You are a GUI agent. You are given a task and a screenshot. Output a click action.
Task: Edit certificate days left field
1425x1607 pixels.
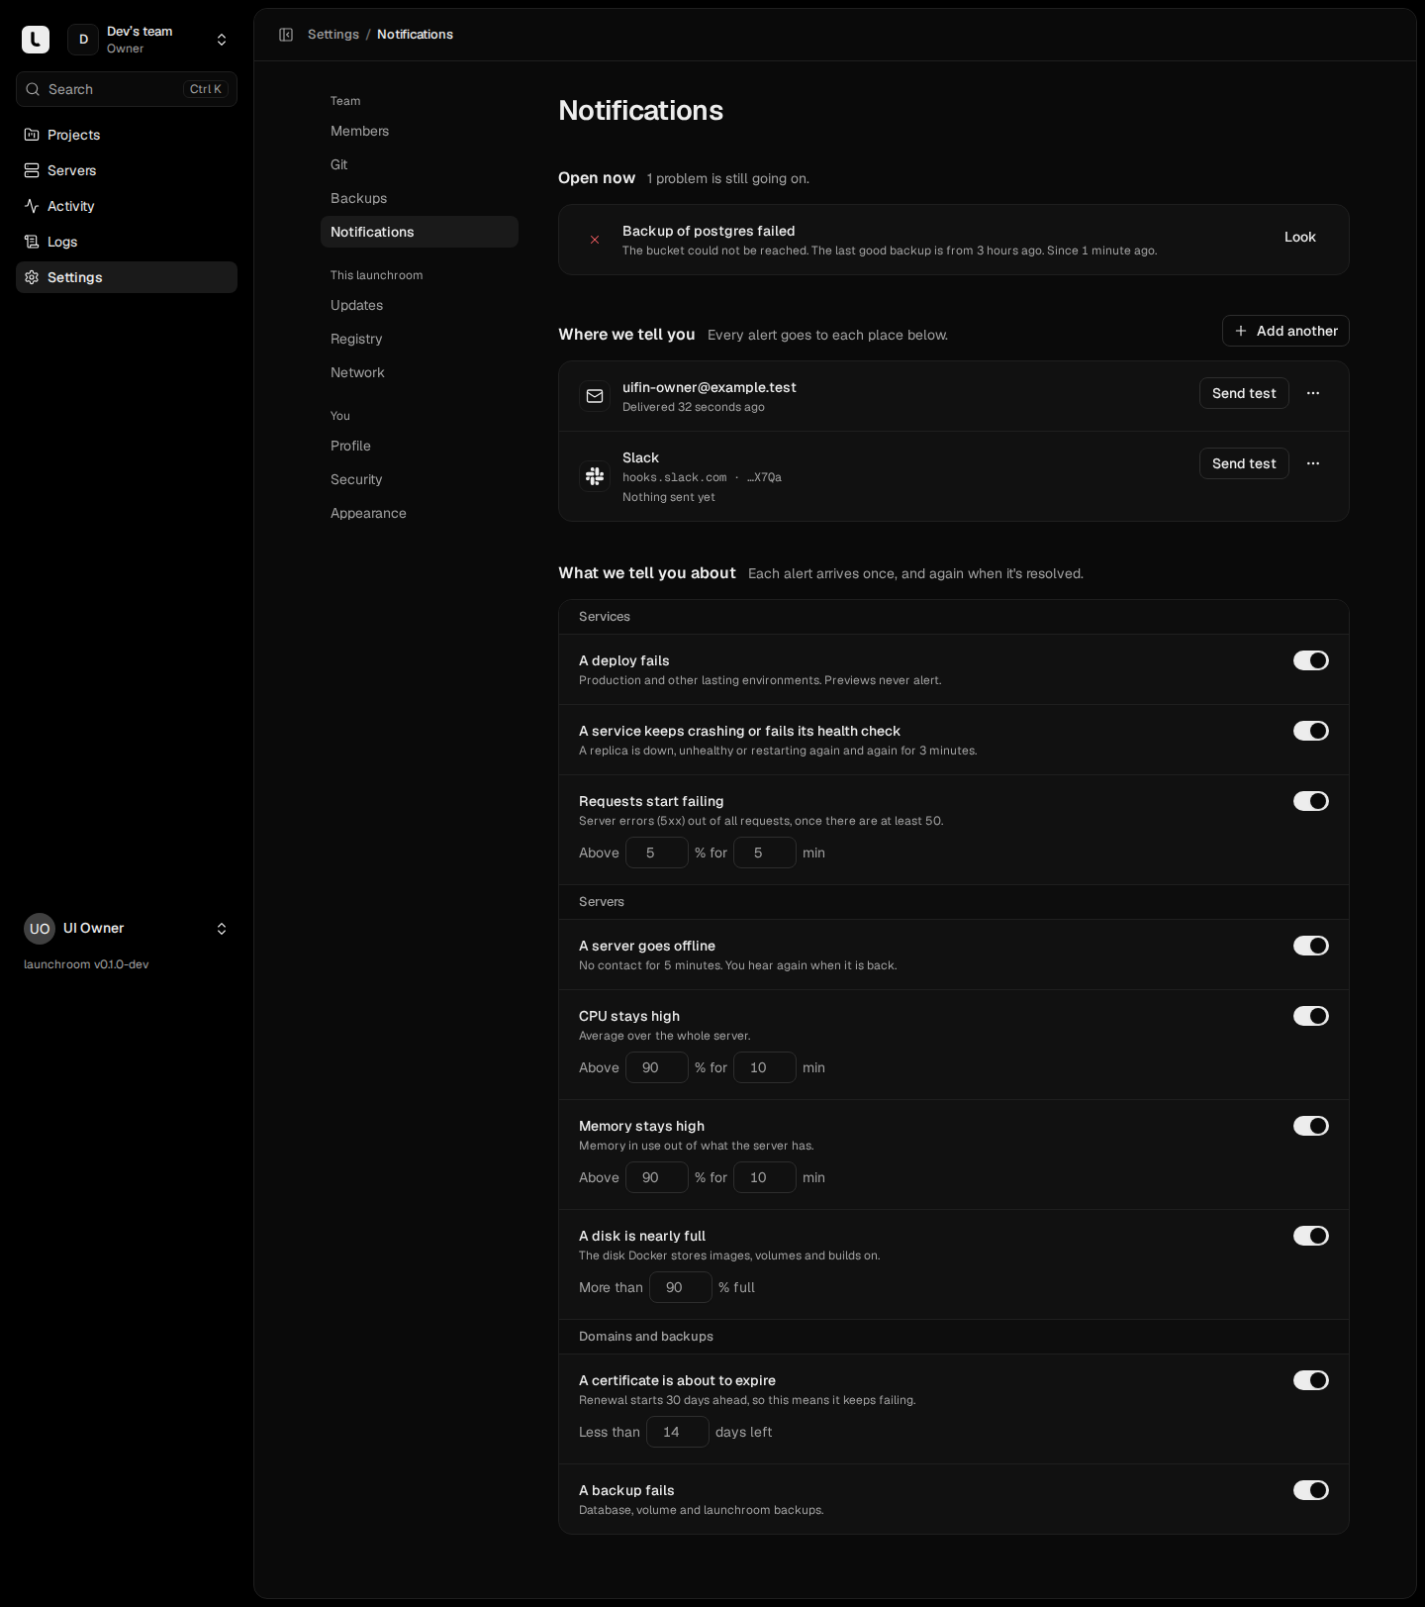coord(678,1432)
